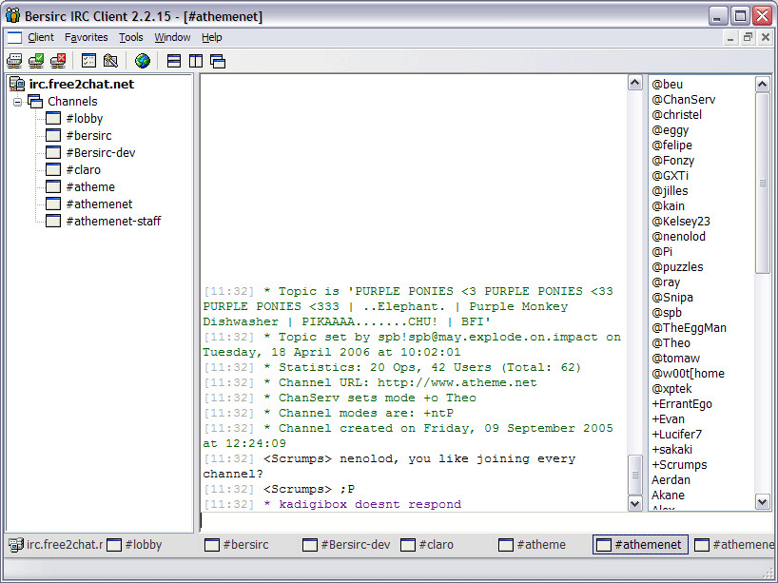Select user @felipe in nick list
778x583 pixels.
[x=671, y=145]
